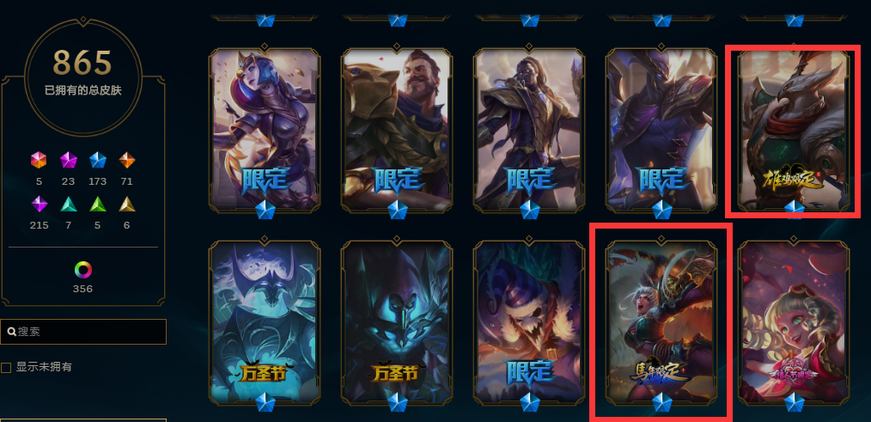The width and height of the screenshot is (871, 422).
Task: Select the second 万圣节 masked skin card
Action: pos(397,322)
